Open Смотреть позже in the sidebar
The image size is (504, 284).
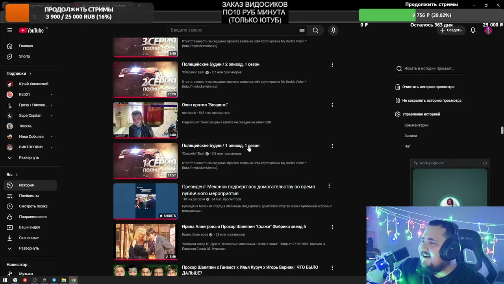[x=30, y=206]
